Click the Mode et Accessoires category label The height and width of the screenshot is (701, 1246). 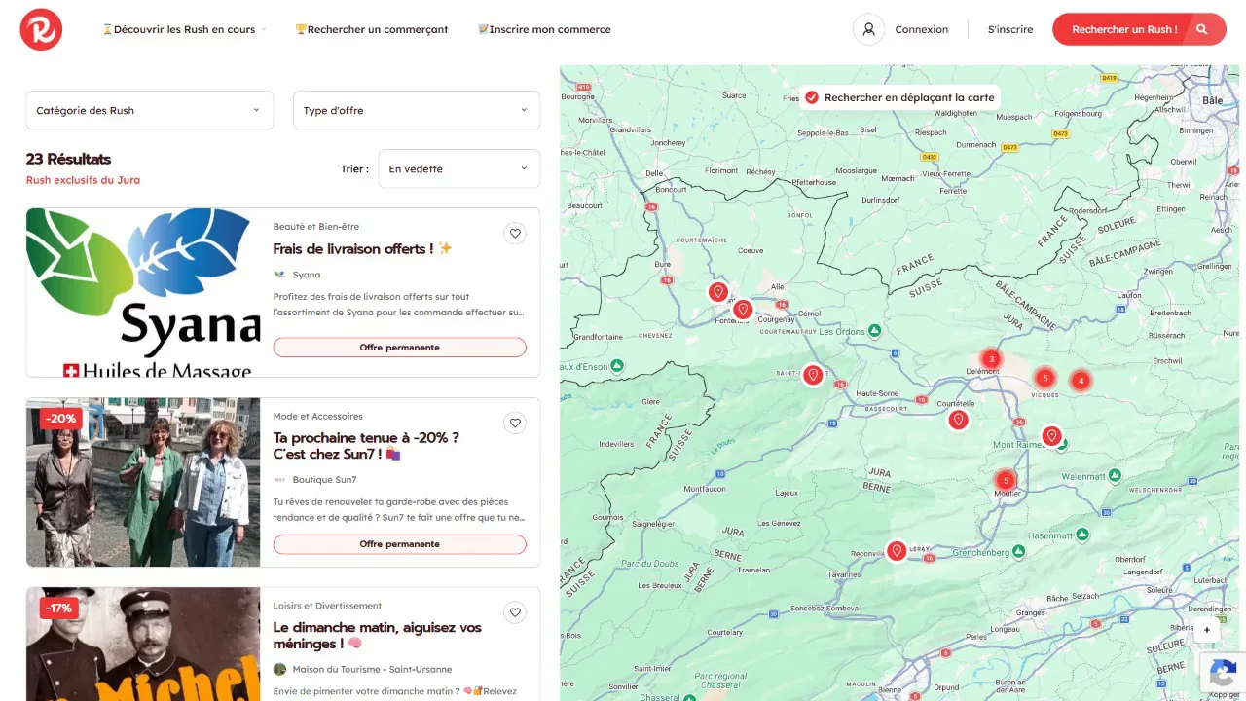click(317, 417)
